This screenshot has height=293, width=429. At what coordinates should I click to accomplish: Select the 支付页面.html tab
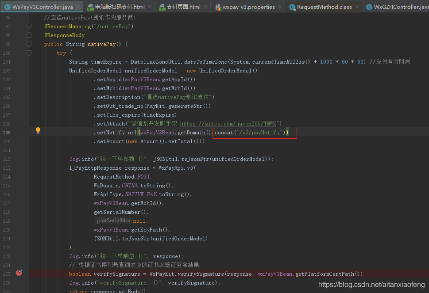click(x=183, y=7)
